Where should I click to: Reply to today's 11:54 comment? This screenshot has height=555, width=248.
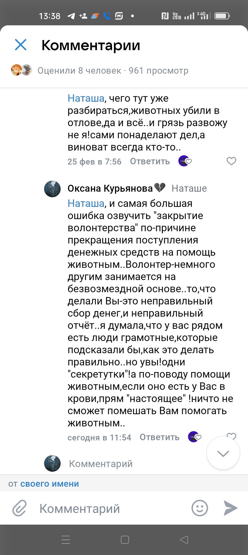pos(160,437)
